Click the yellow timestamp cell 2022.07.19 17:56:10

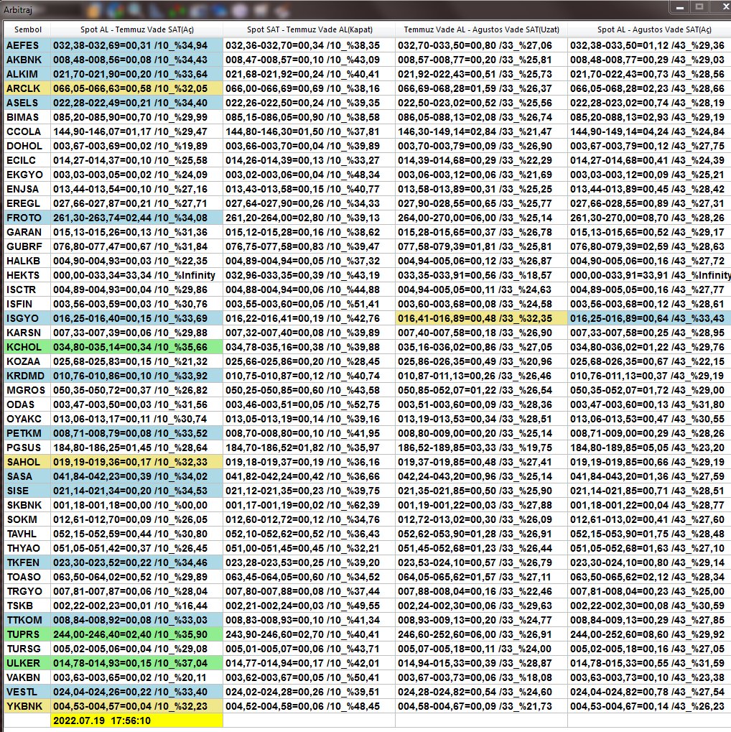pos(136,721)
